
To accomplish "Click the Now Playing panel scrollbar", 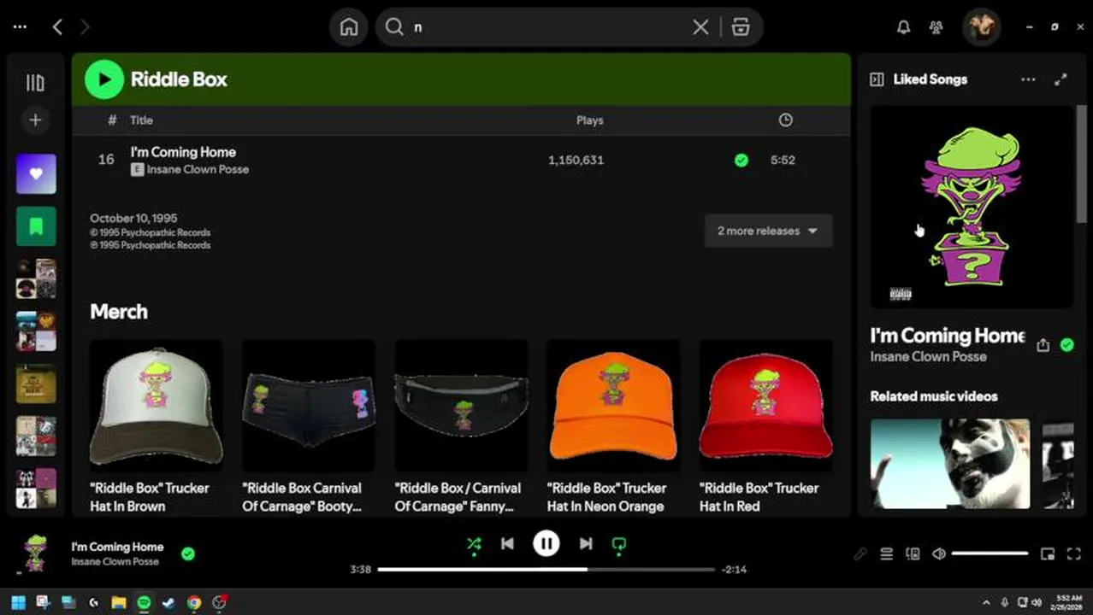I will (1082, 162).
